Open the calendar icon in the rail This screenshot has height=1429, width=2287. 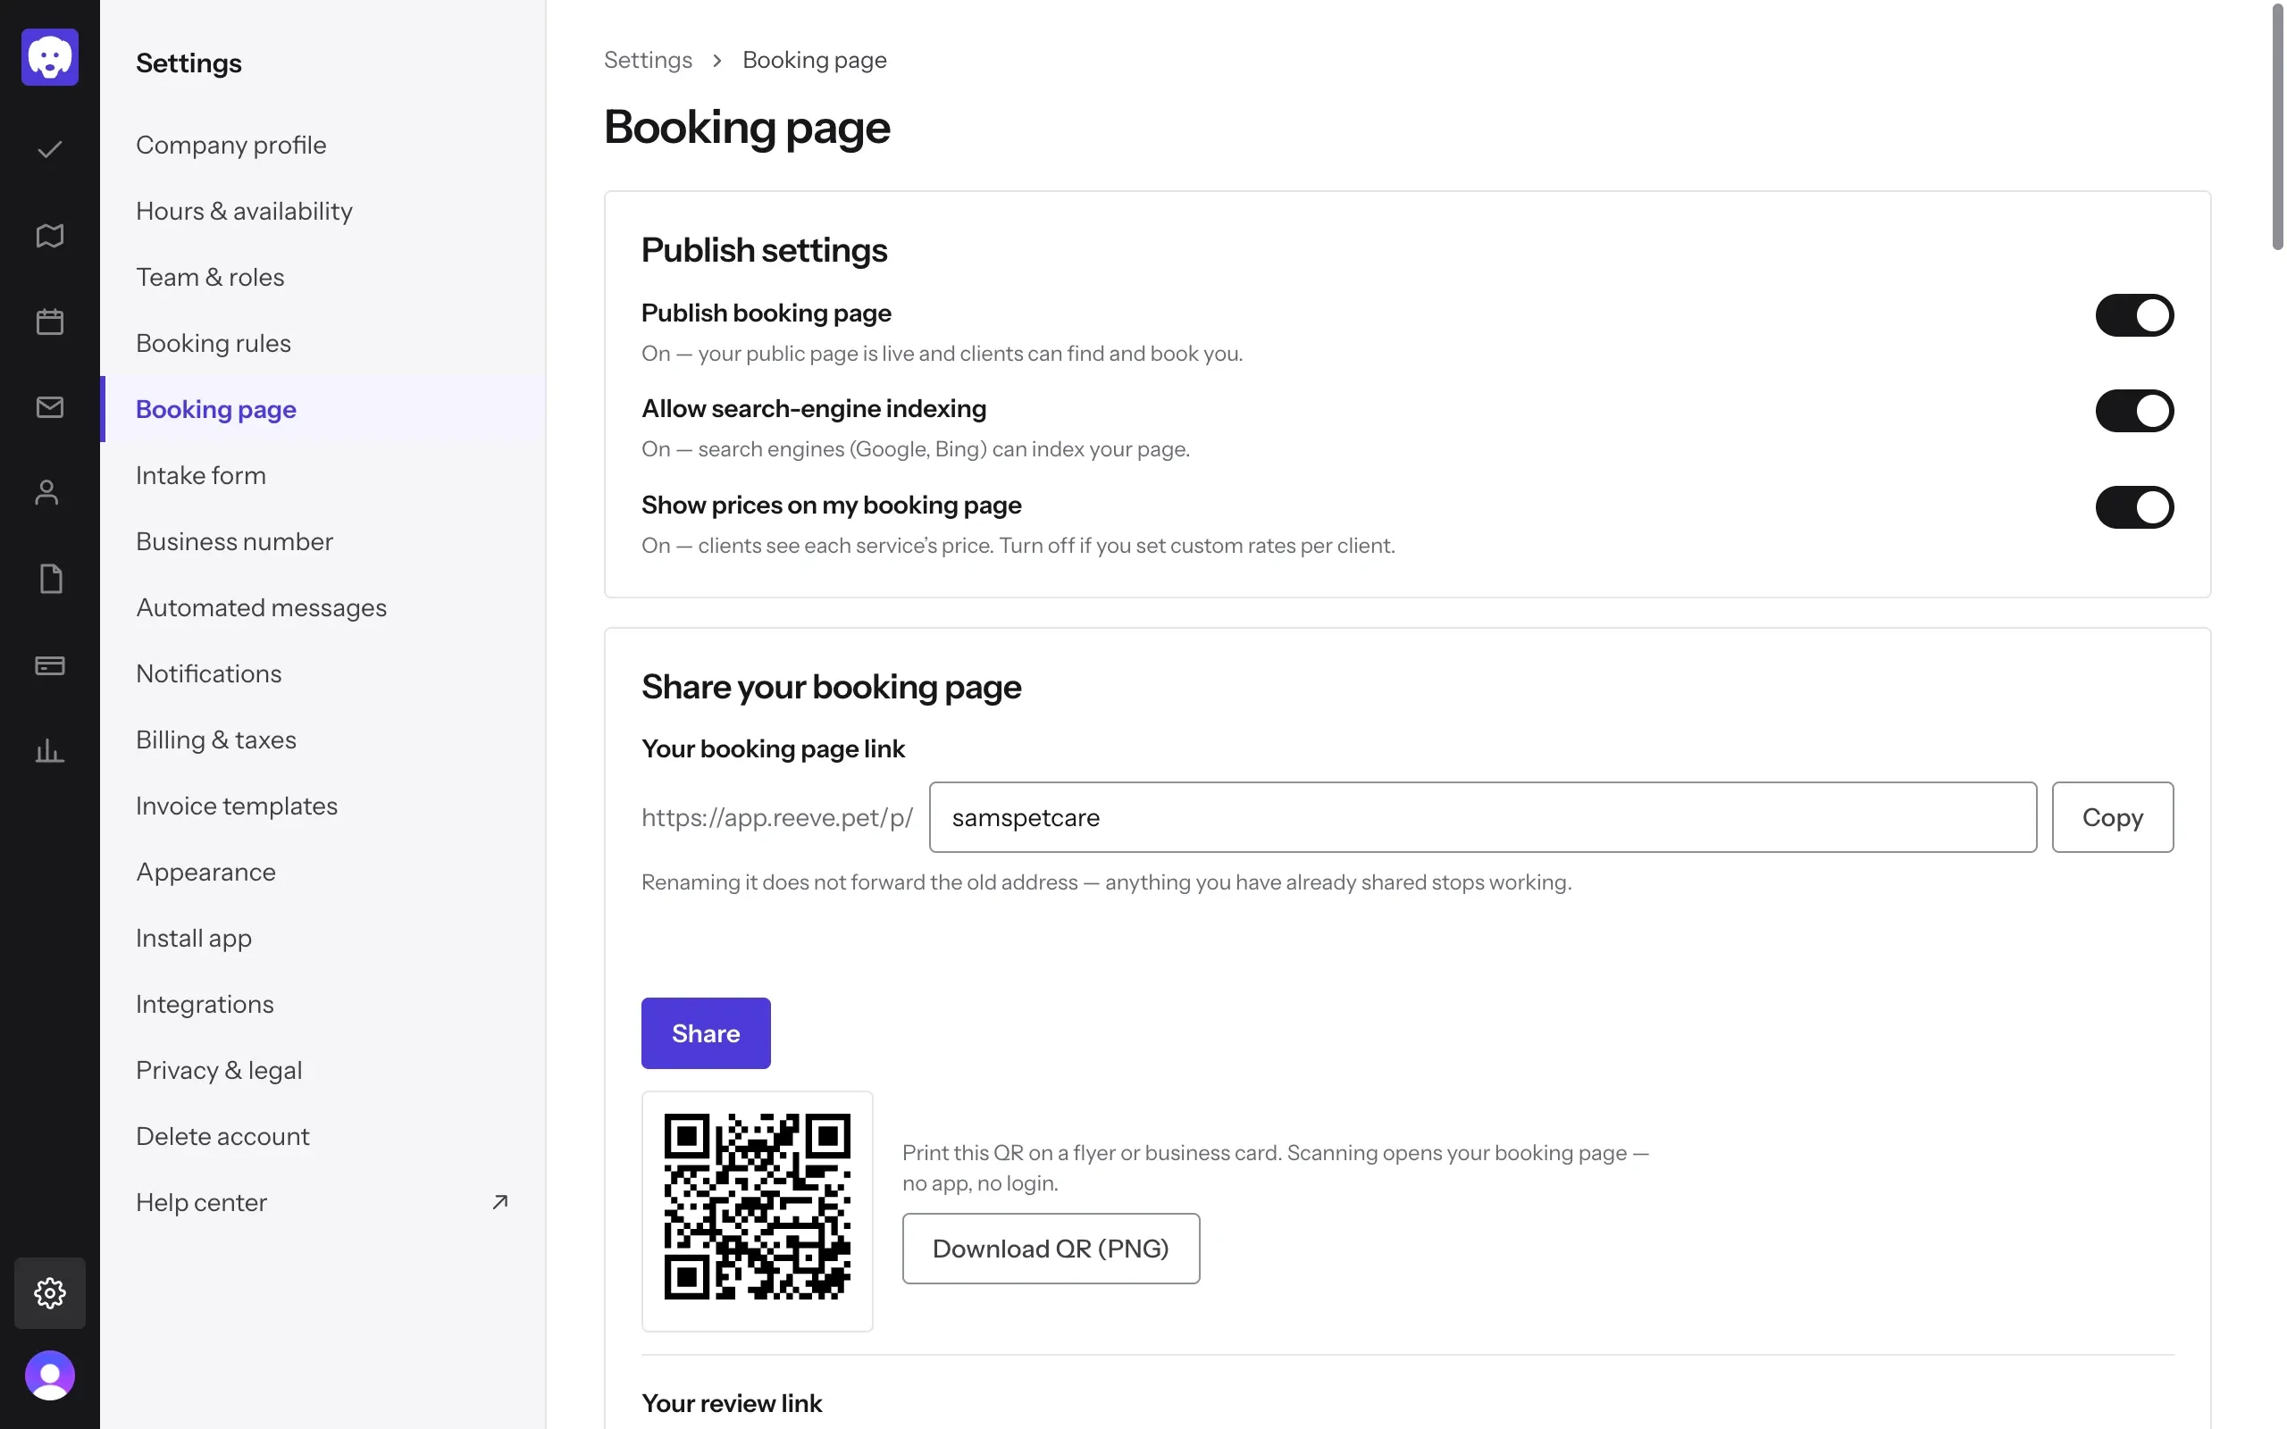(x=49, y=322)
